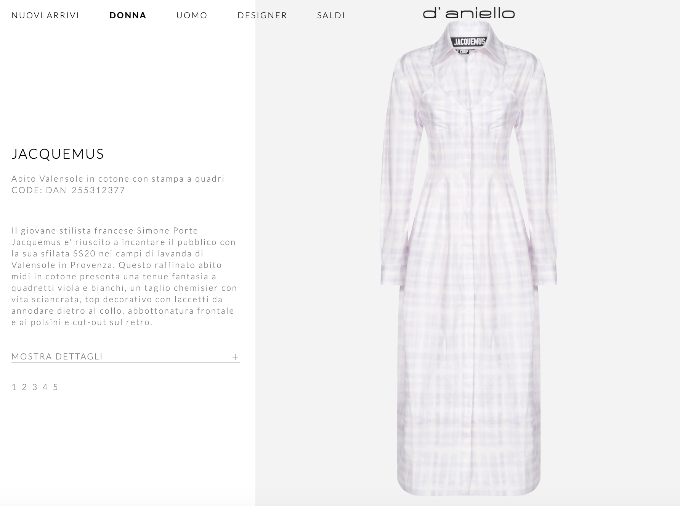The width and height of the screenshot is (680, 506).
Task: Click the plus icon beside Mostra Dettagli
Action: point(235,357)
